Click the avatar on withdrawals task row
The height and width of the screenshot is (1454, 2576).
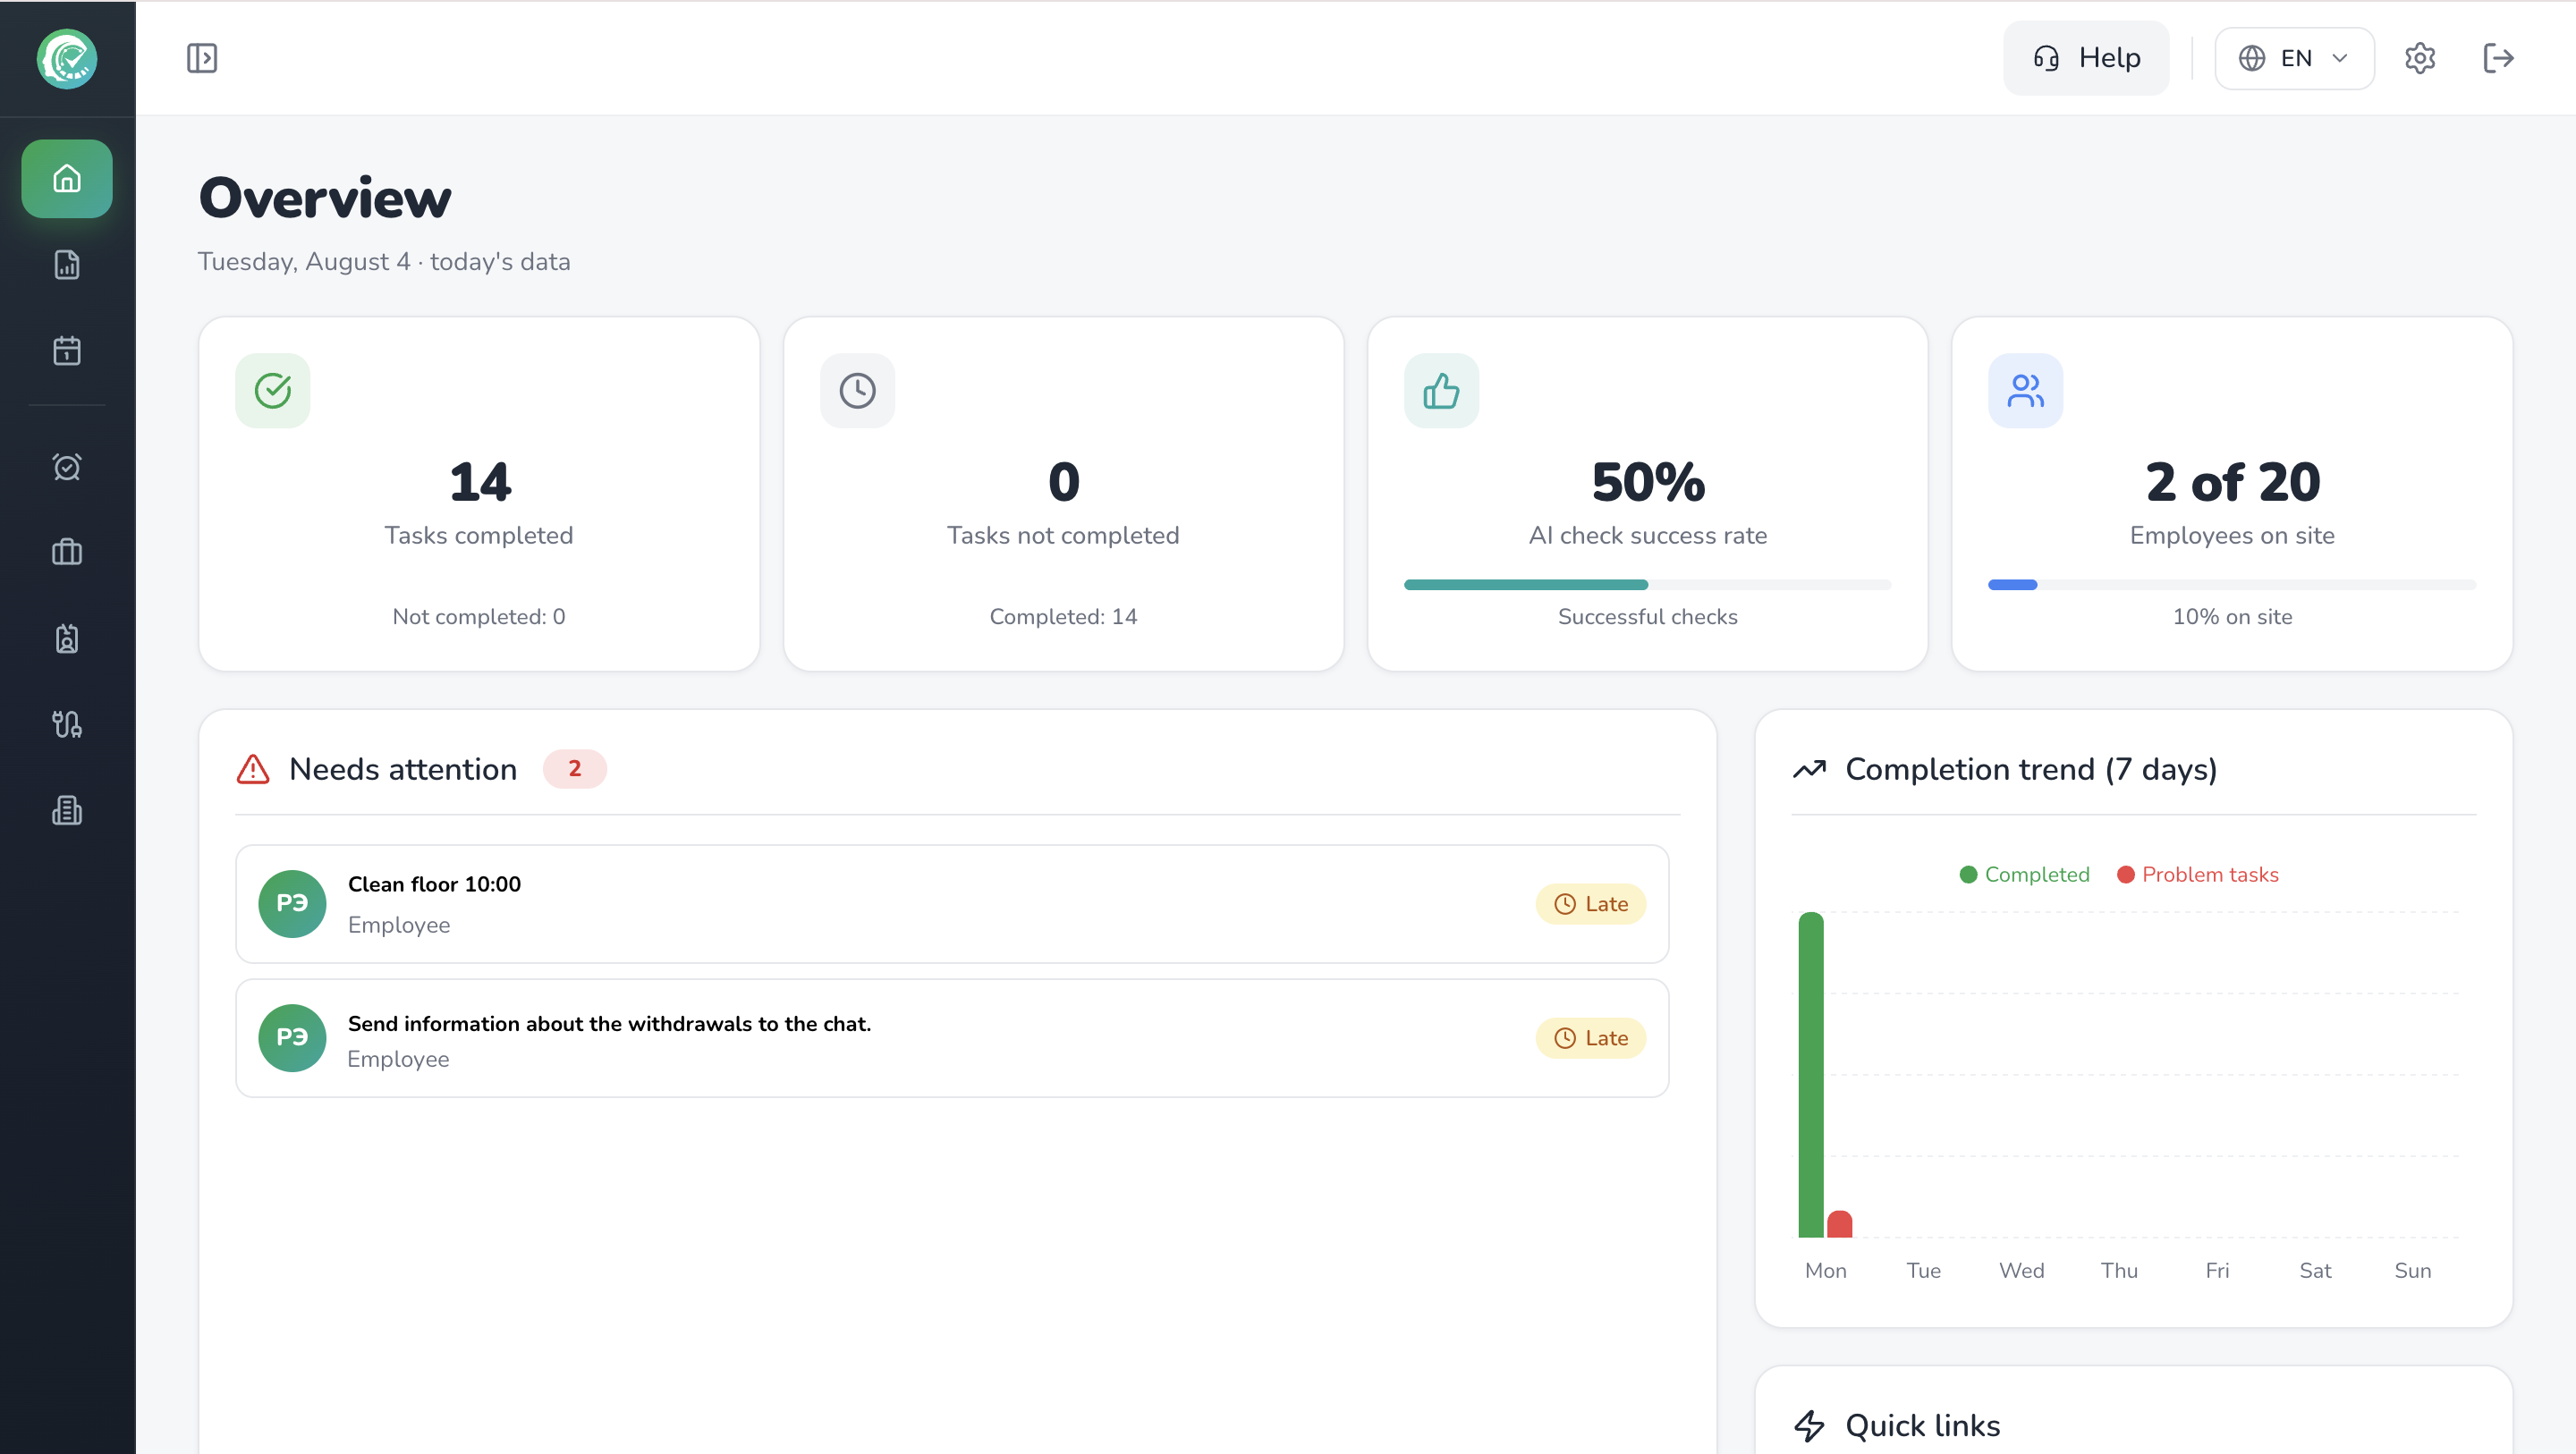(x=292, y=1038)
